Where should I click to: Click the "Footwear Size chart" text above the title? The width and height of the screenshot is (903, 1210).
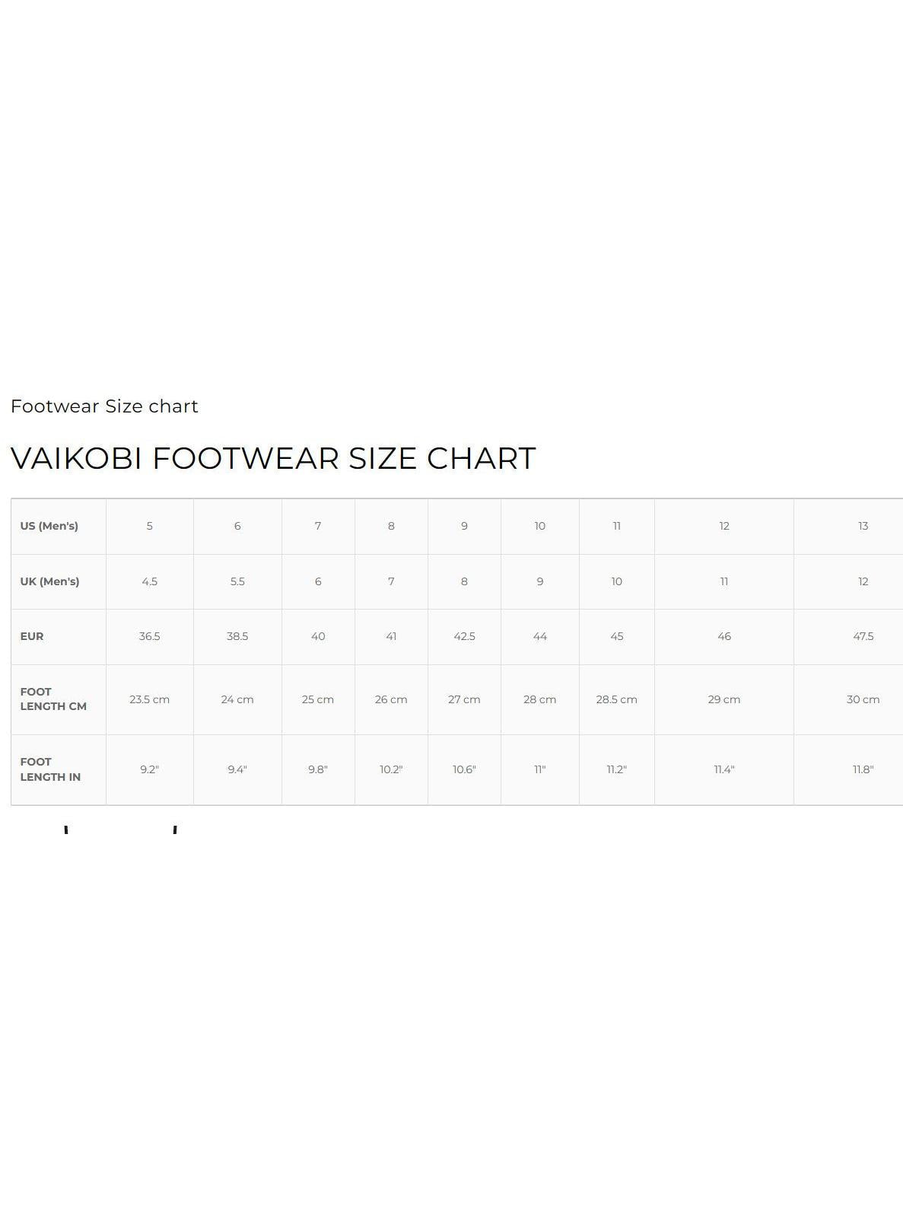pos(104,406)
